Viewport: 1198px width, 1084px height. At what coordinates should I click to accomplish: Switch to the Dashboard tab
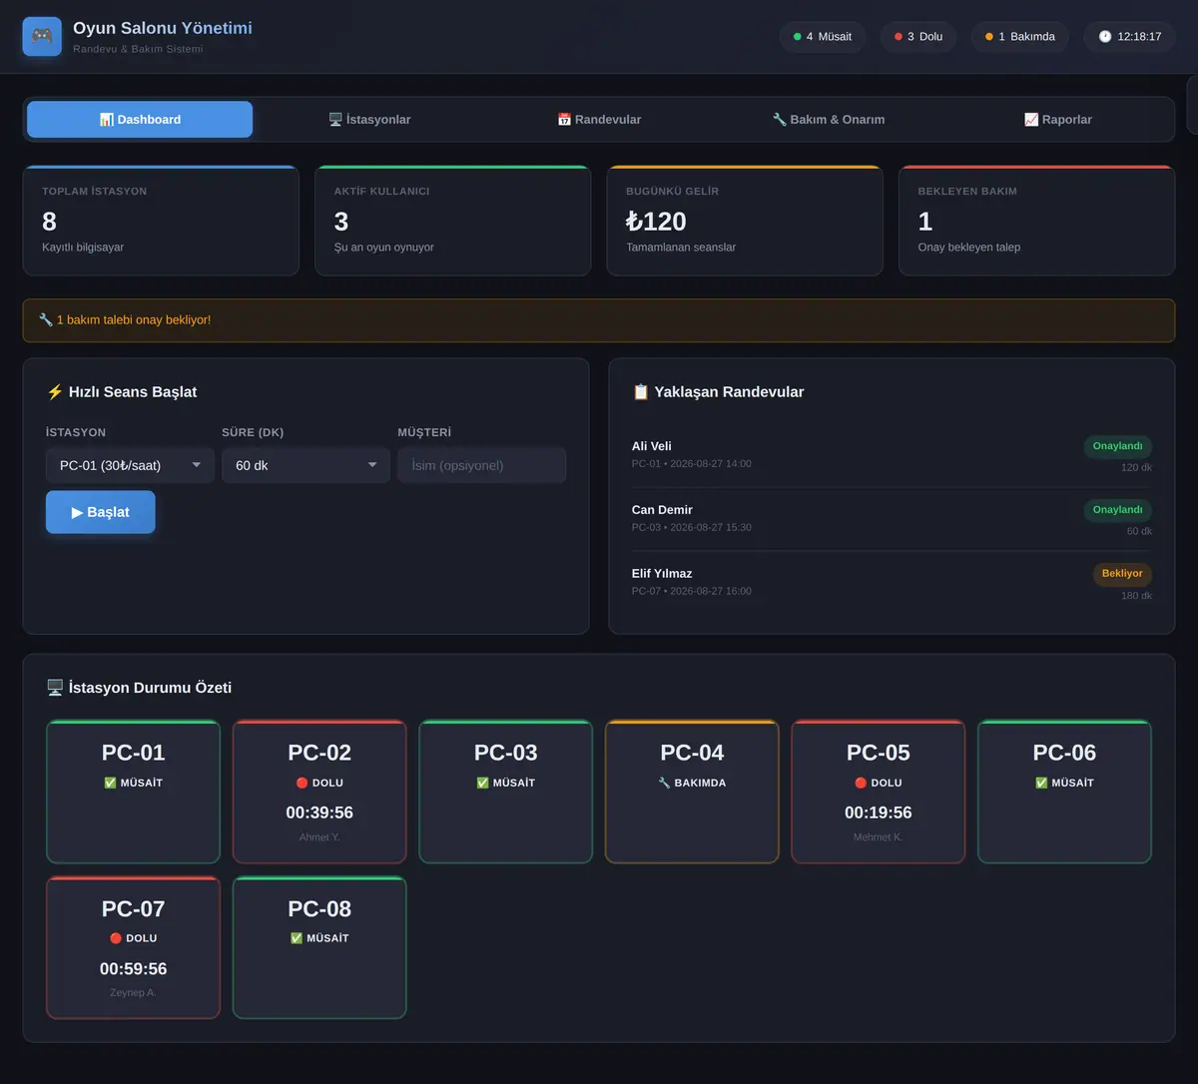click(x=140, y=120)
